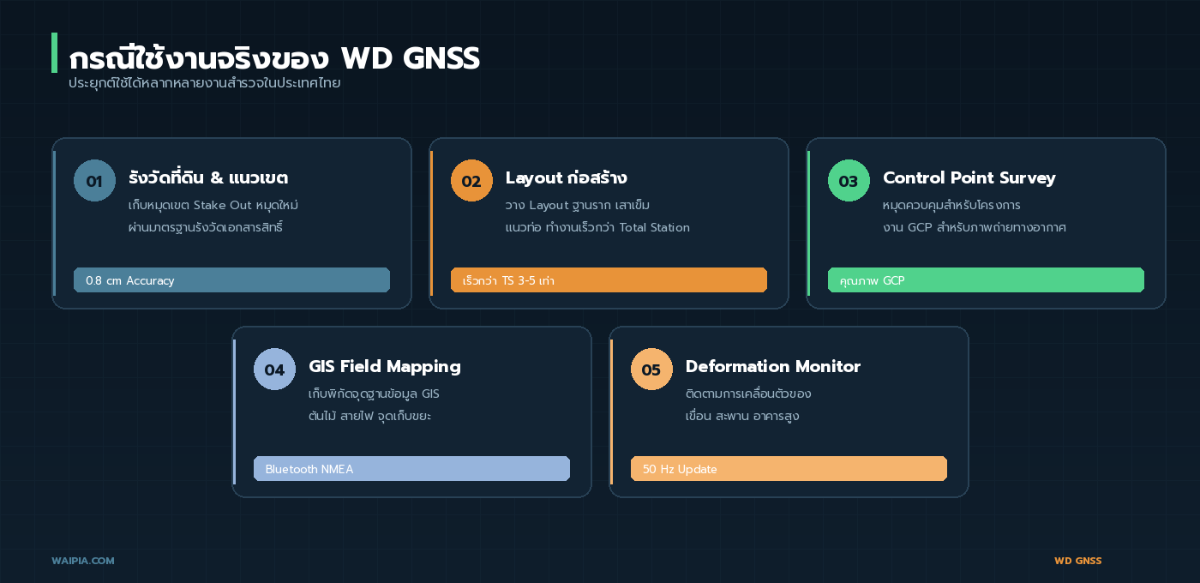Toggle the '0.8 cm Accuracy' badge
1200x583 pixels.
tap(231, 279)
